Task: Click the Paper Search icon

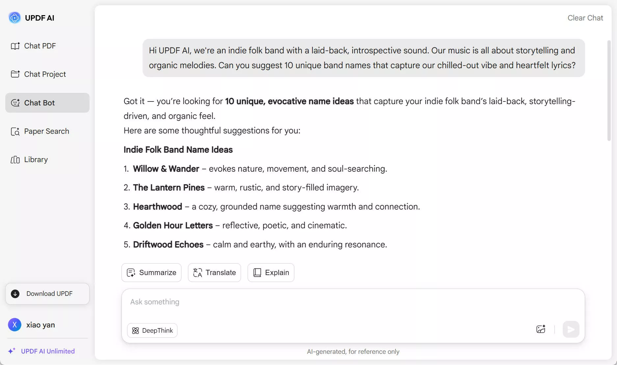Action: coord(15,131)
